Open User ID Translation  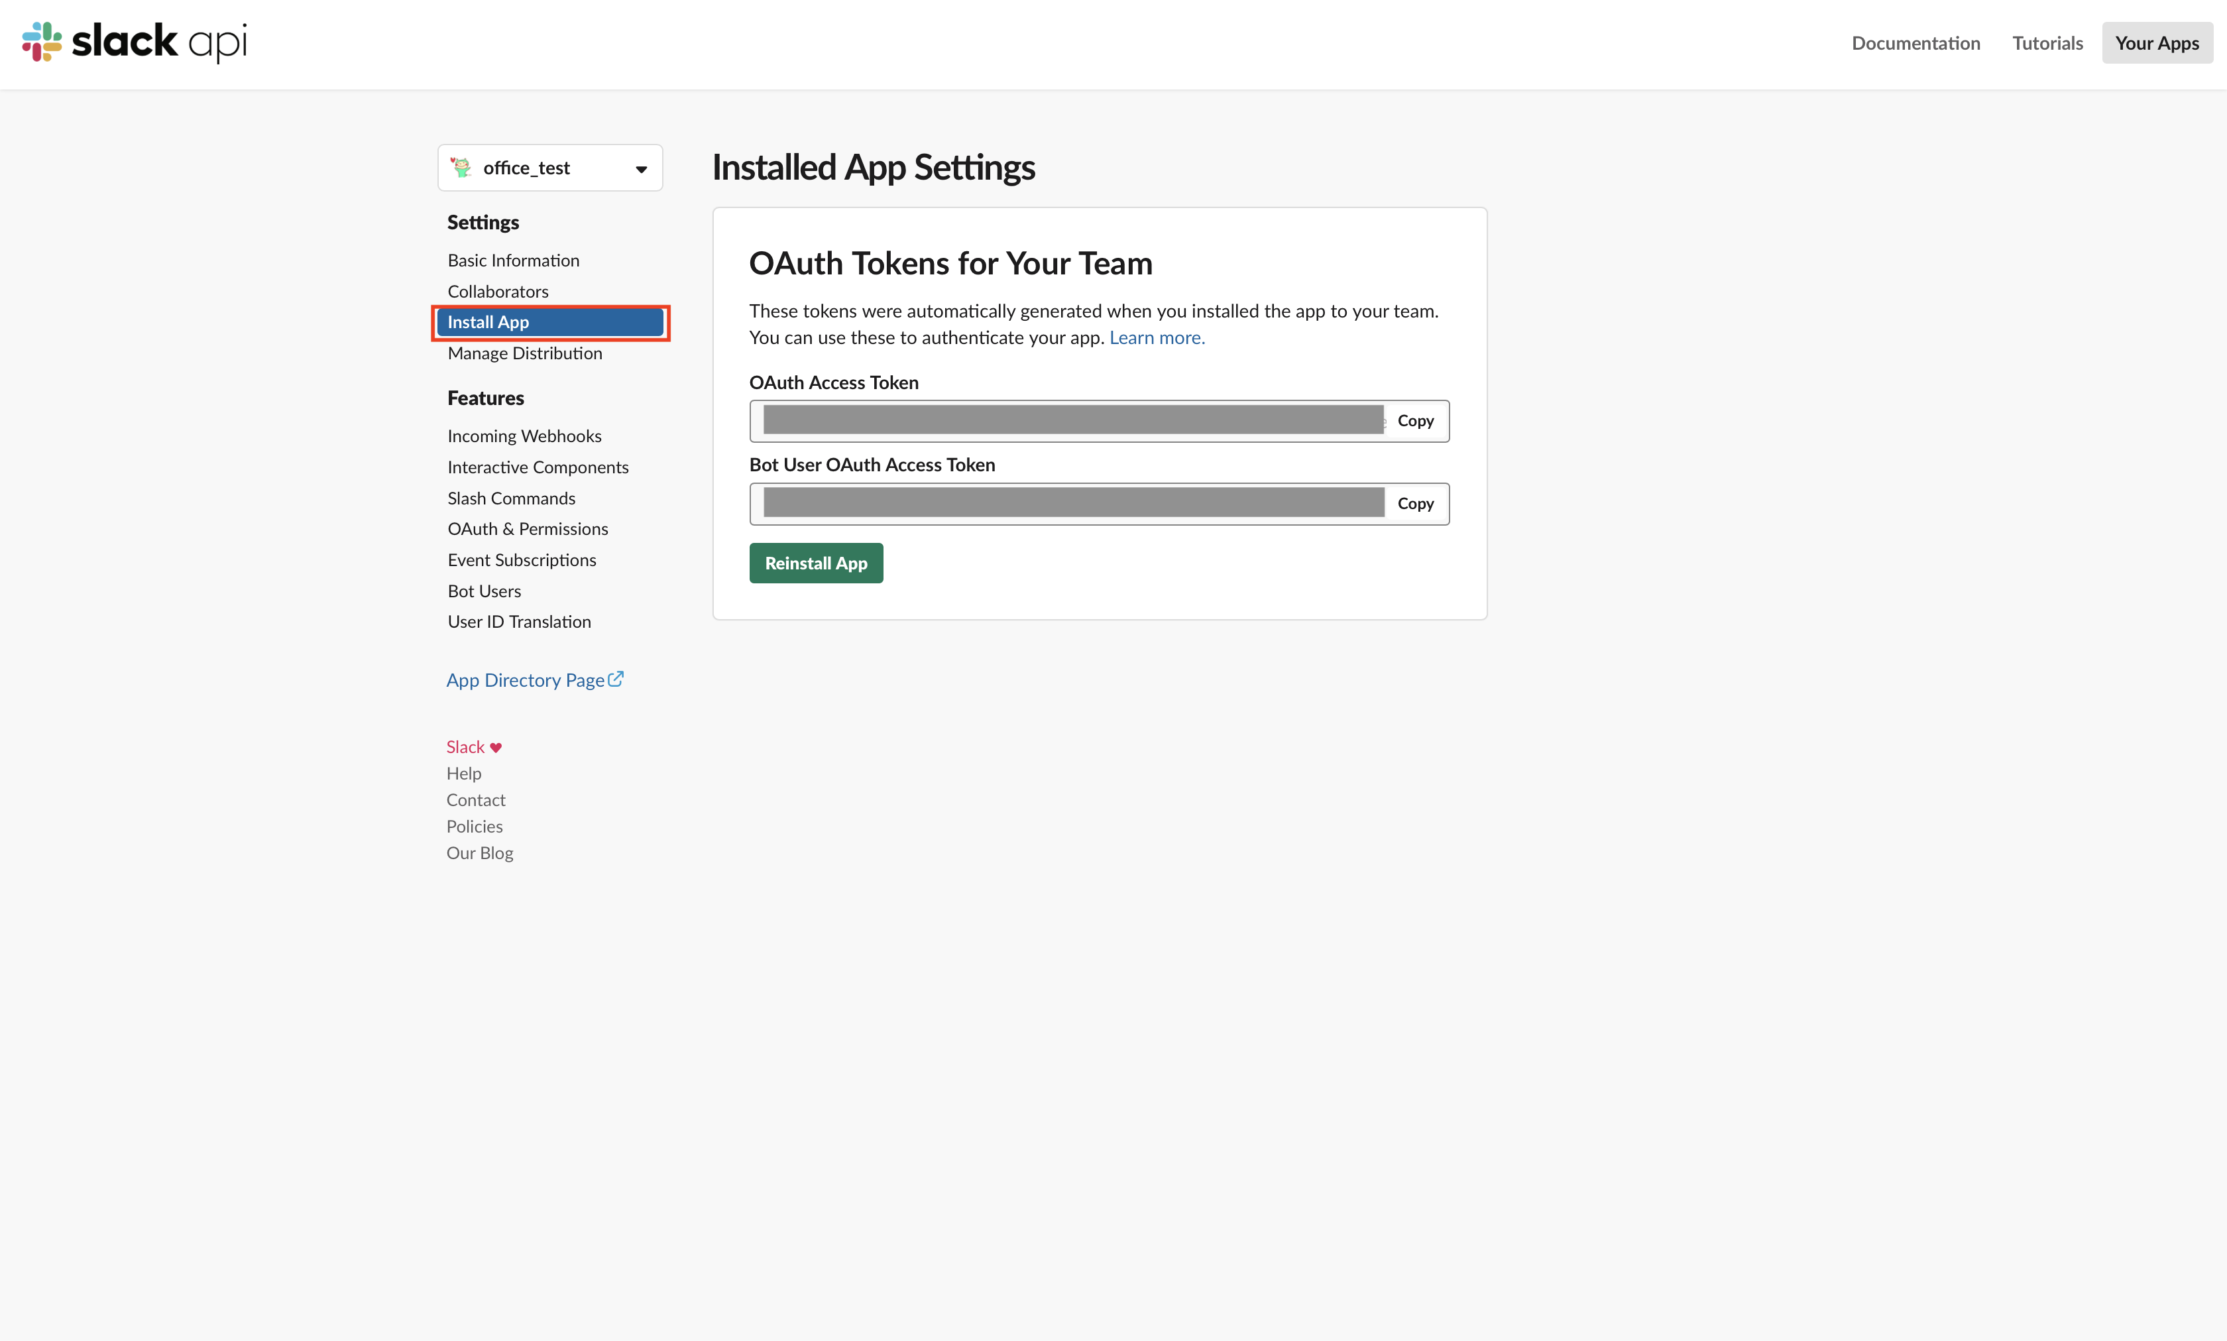pos(520,622)
